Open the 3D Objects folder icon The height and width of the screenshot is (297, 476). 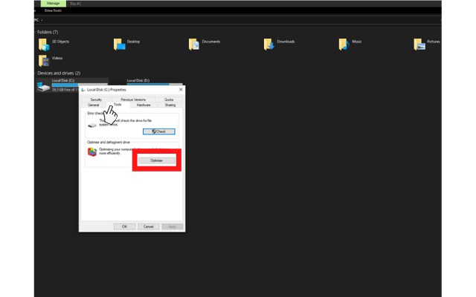(x=44, y=45)
